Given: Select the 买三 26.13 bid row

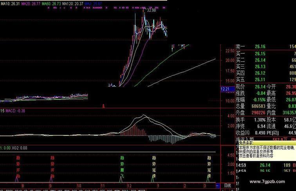Looking at the screenshot, I should point(265,67).
